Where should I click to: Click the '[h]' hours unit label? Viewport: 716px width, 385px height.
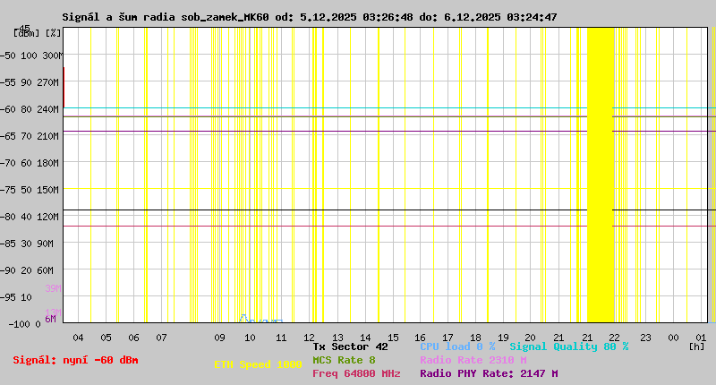point(696,346)
